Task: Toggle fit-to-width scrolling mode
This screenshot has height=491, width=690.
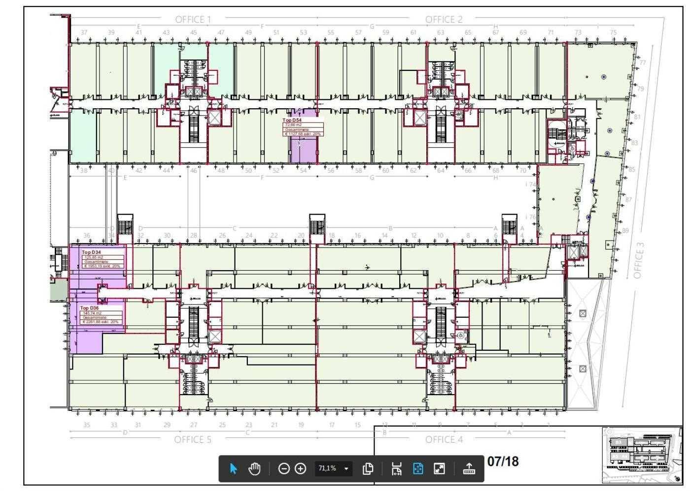Action: 397,468
